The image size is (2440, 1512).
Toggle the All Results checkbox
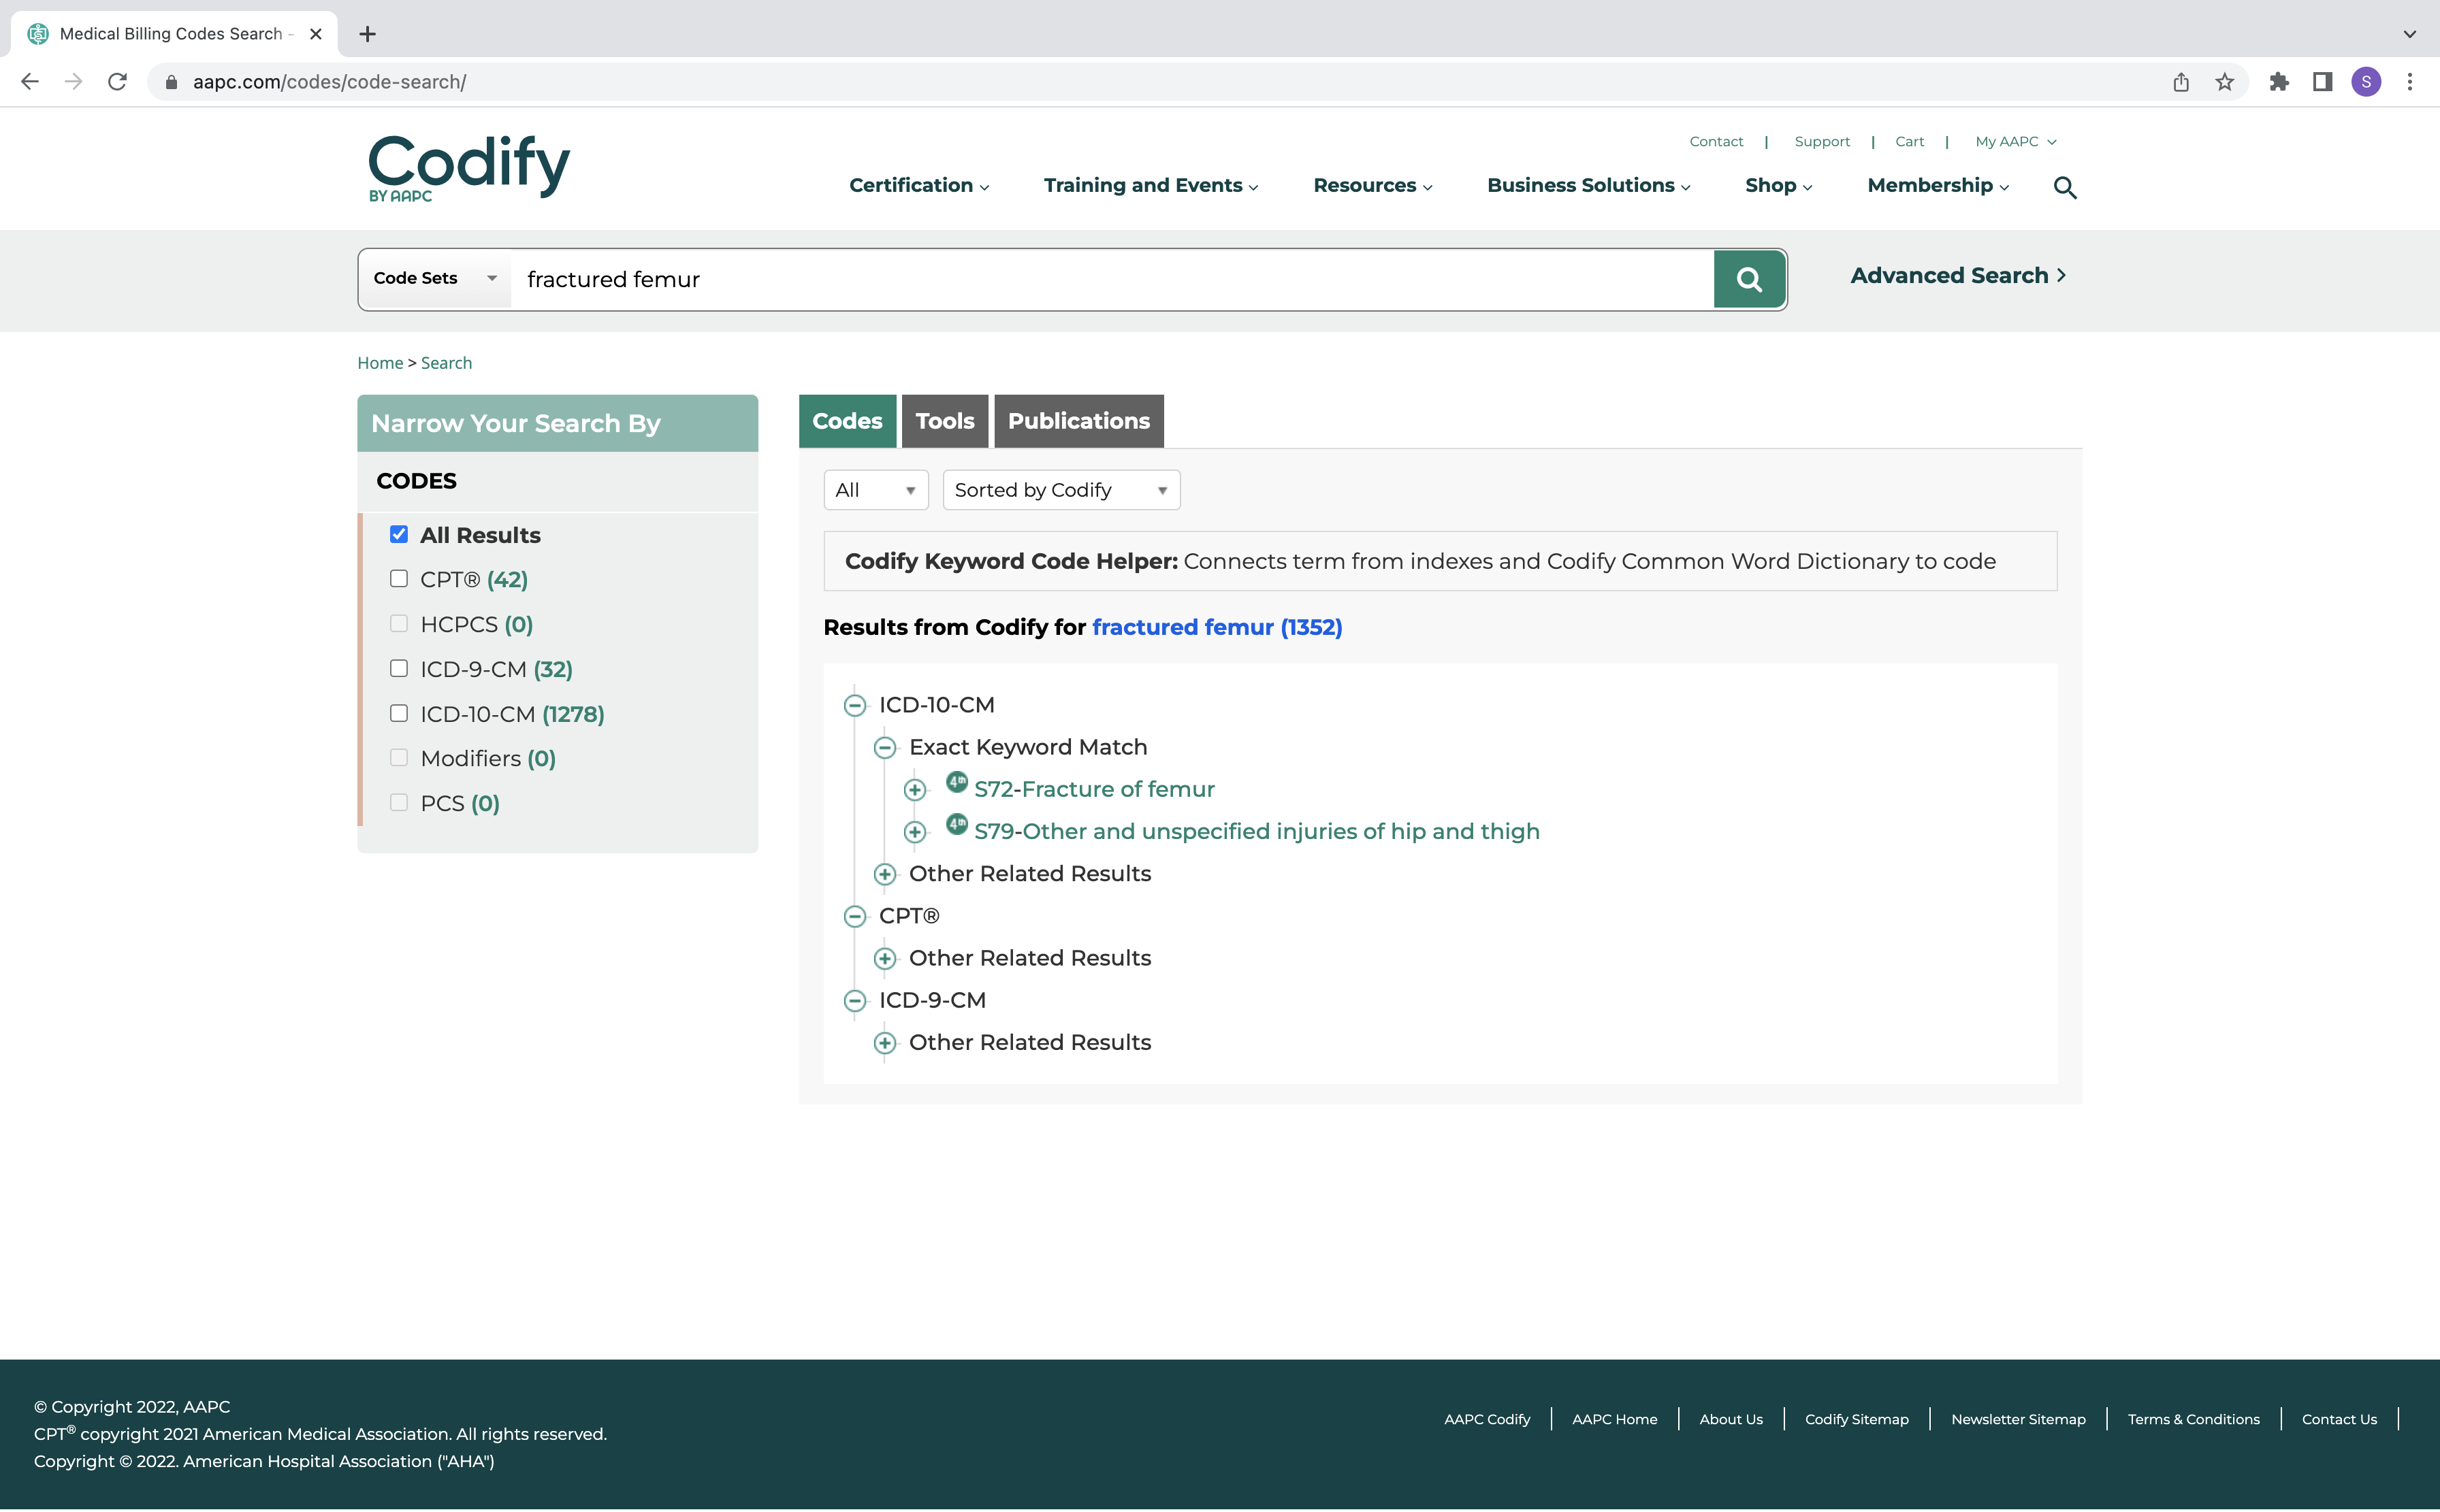(x=399, y=535)
